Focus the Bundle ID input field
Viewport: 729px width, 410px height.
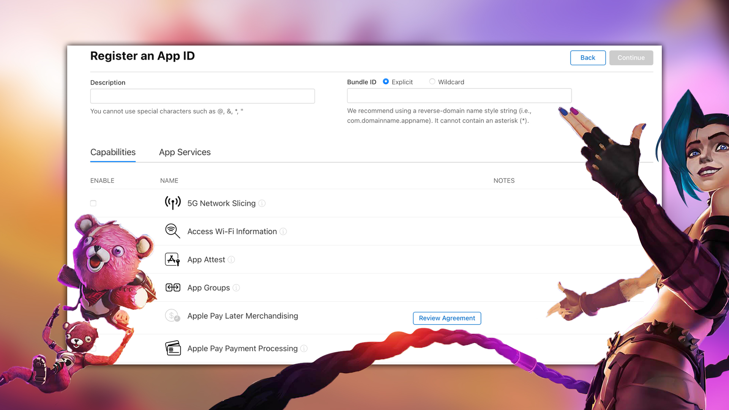[459, 96]
